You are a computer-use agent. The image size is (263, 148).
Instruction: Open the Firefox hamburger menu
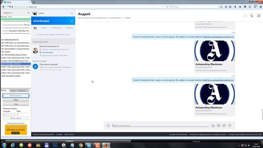pos(261,7)
